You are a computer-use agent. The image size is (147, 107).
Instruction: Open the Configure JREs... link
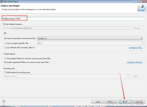pyautogui.click(x=136, y=48)
